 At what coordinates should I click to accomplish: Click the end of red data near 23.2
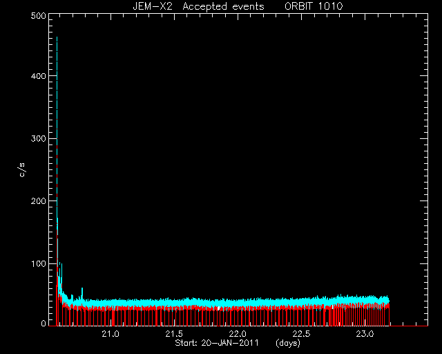(389, 313)
